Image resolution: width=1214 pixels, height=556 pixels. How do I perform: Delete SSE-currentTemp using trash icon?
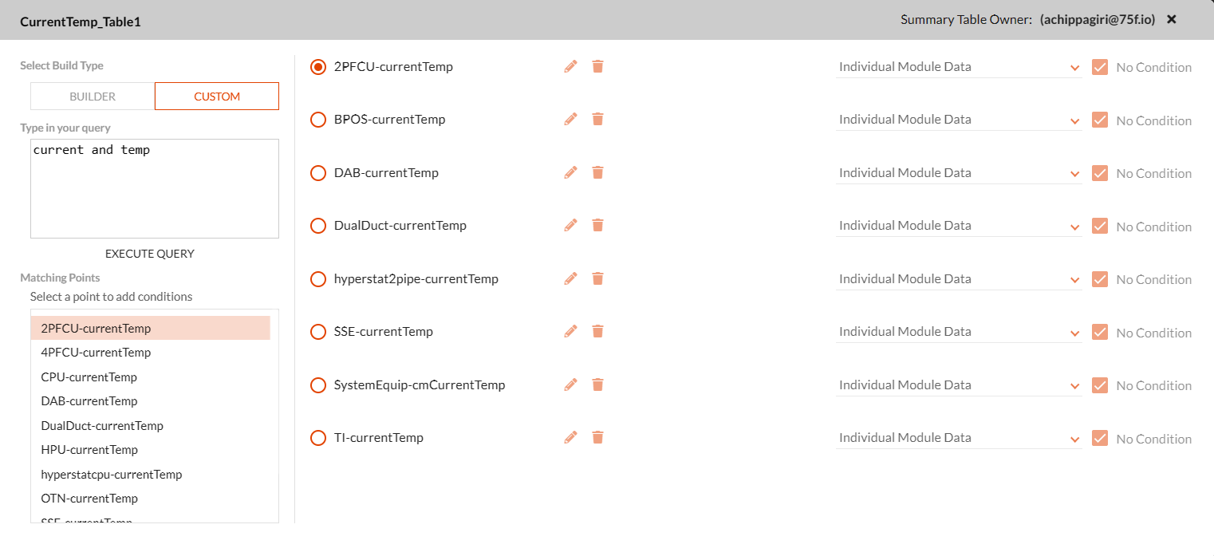[597, 331]
